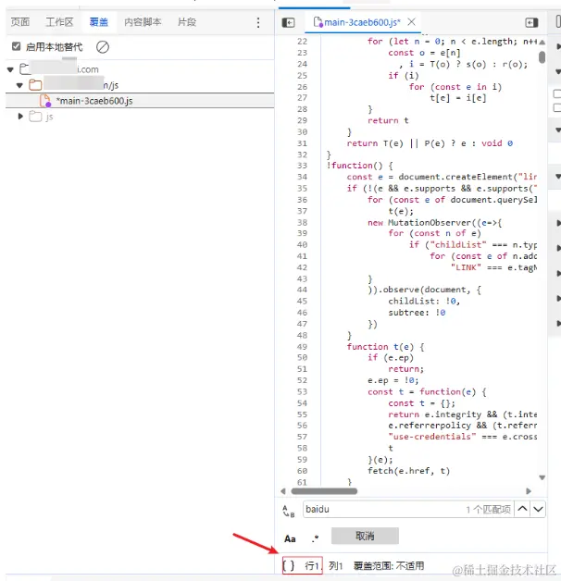561x581 pixels.
Task: Click the 1 个匹配项 match count
Action: (x=488, y=510)
